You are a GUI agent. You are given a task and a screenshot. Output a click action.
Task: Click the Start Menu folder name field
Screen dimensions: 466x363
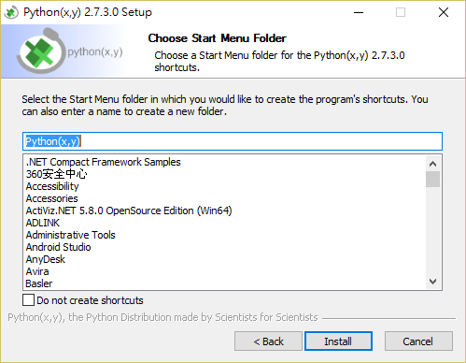233,141
